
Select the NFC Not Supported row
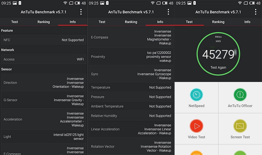click(x=44, y=40)
